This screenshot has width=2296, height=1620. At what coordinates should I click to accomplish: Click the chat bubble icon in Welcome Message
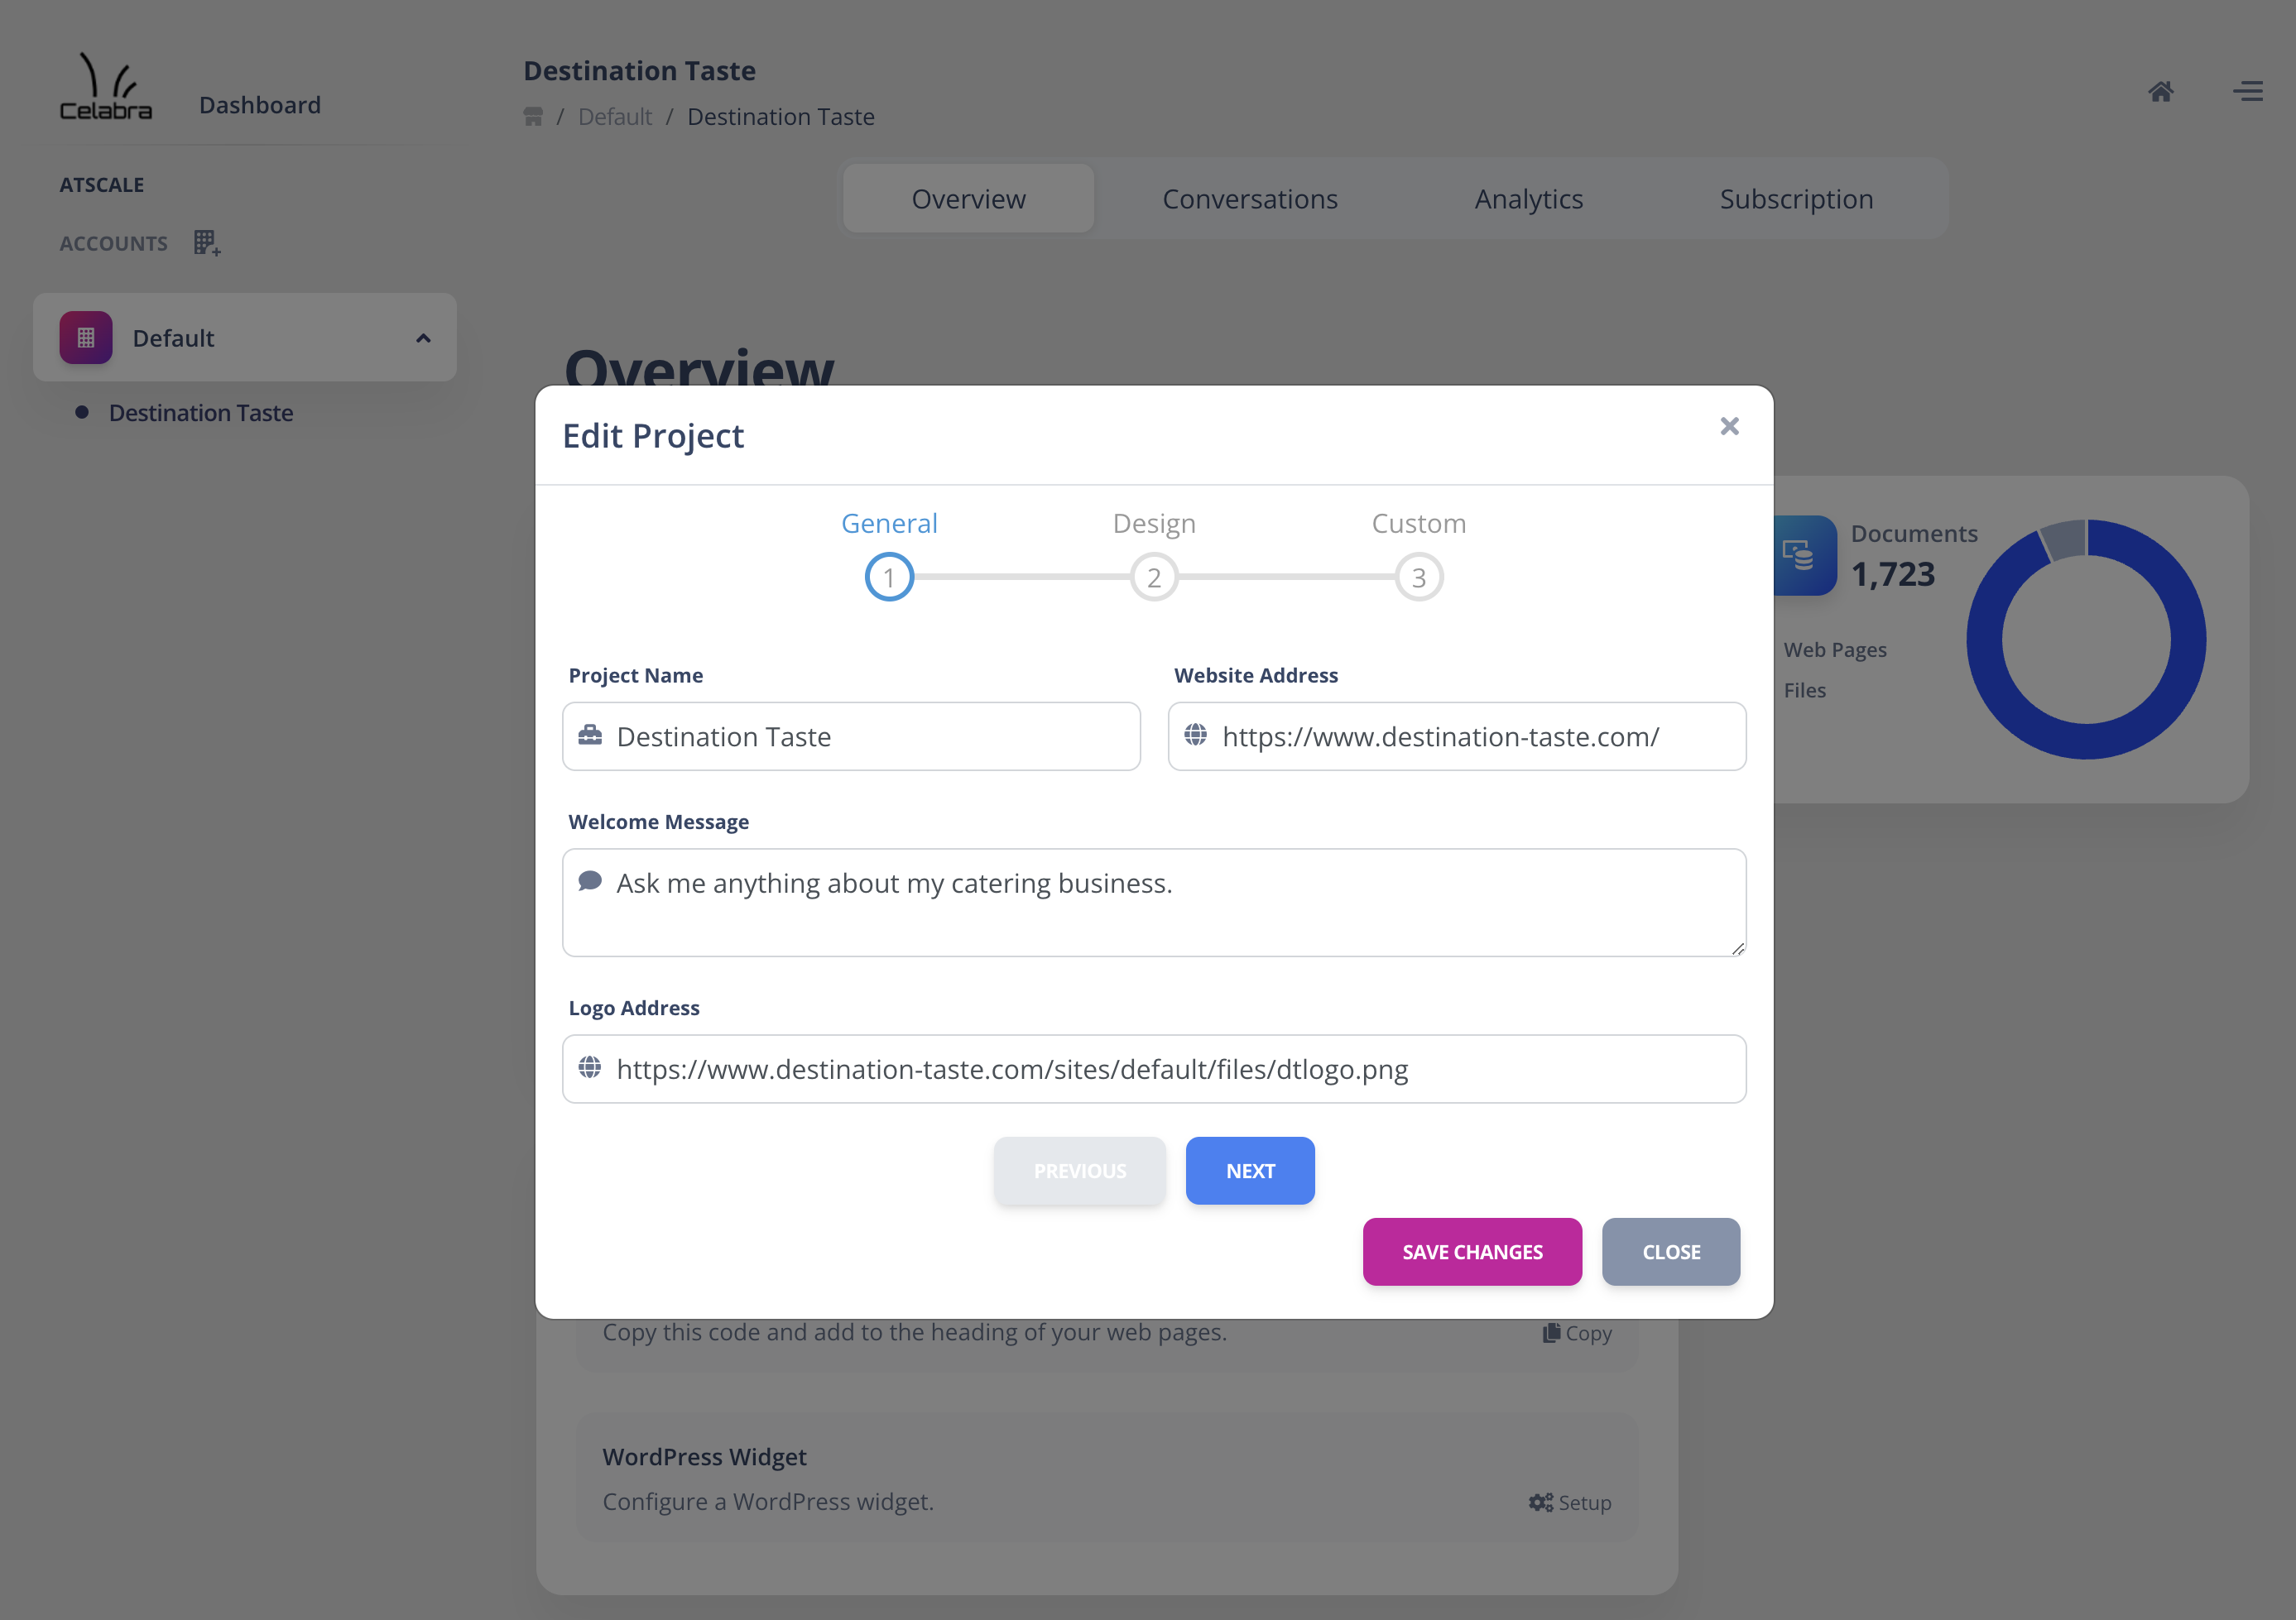pyautogui.click(x=591, y=882)
